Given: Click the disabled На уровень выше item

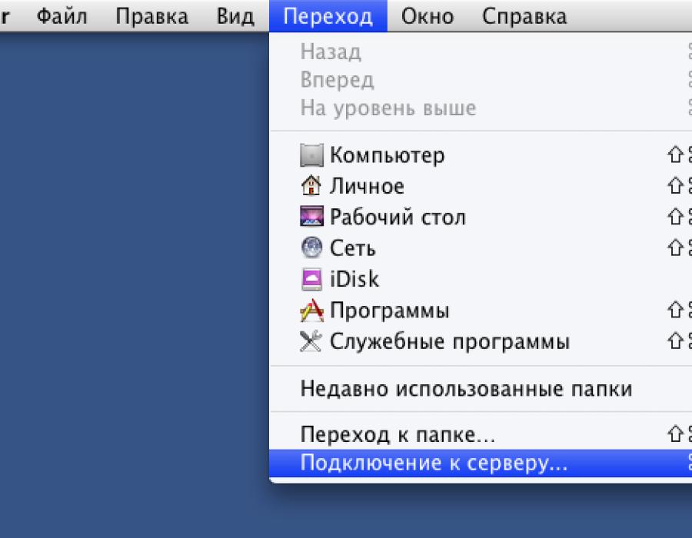Looking at the screenshot, I should click(x=481, y=108).
